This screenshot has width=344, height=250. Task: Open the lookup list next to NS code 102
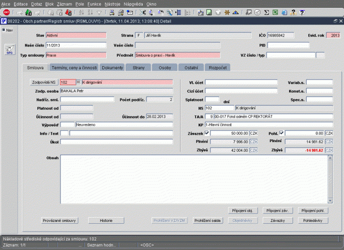coord(78,82)
